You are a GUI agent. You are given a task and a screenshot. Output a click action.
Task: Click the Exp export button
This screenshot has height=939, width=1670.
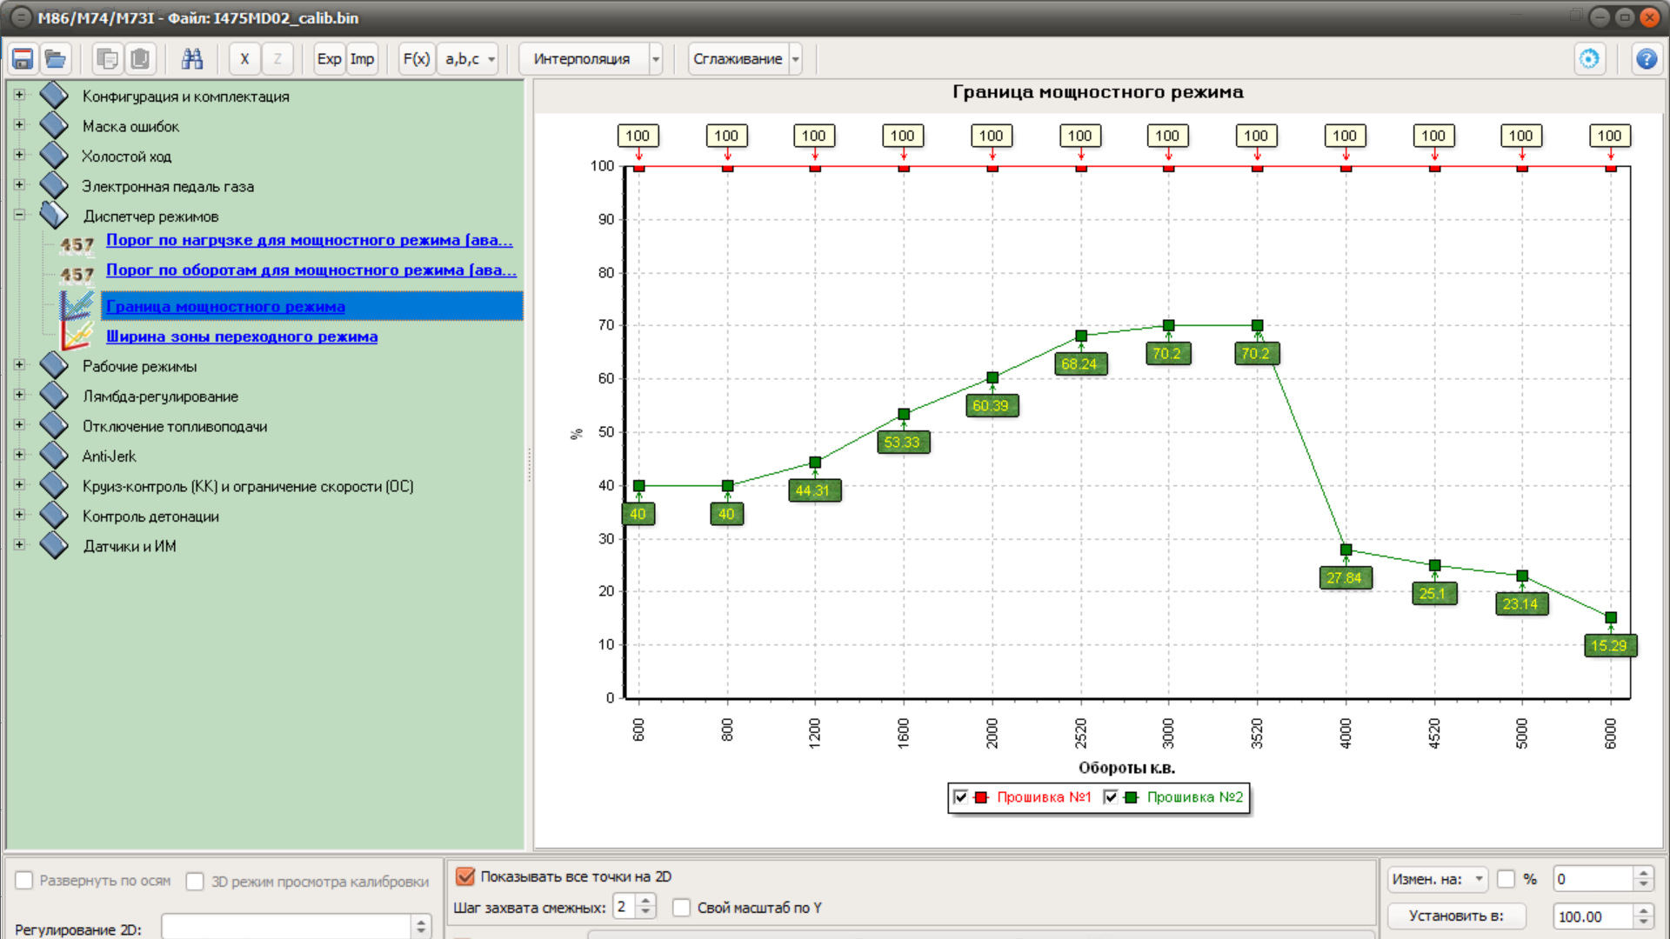pyautogui.click(x=329, y=59)
